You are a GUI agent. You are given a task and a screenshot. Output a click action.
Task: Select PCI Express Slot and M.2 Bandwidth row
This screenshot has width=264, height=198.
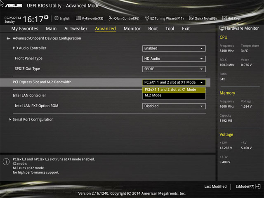point(105,82)
